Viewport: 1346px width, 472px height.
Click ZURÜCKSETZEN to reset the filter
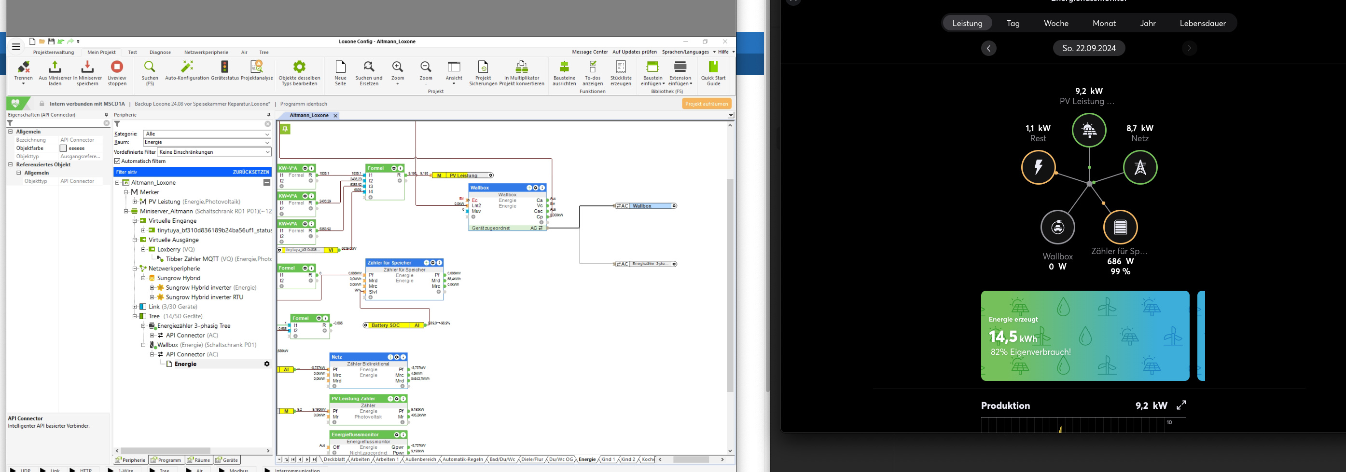click(251, 172)
